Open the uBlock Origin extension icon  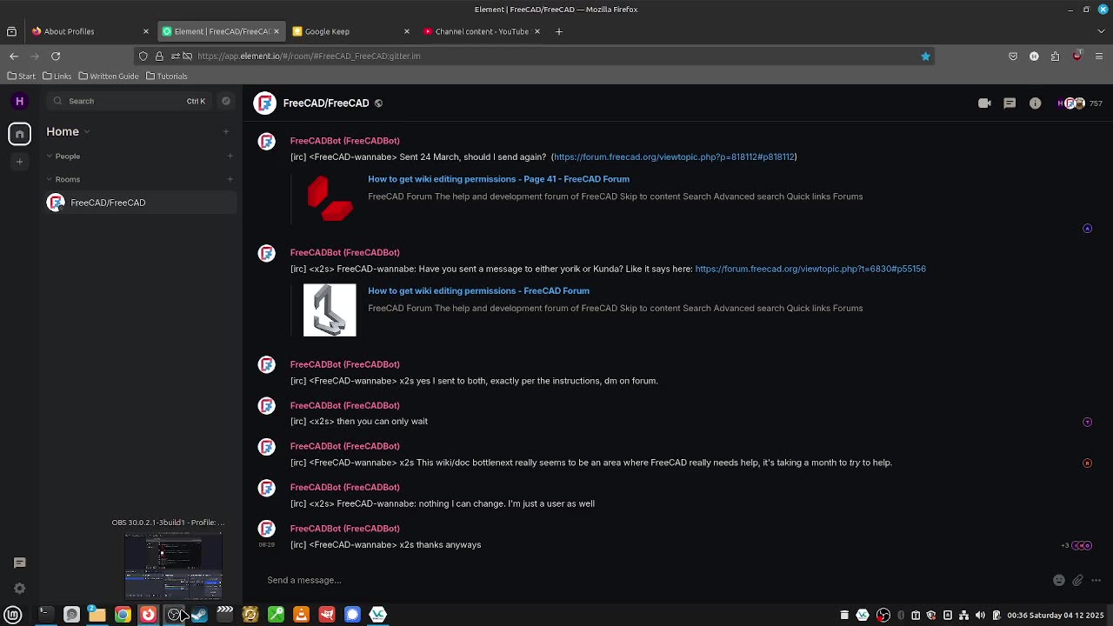pos(1077,56)
